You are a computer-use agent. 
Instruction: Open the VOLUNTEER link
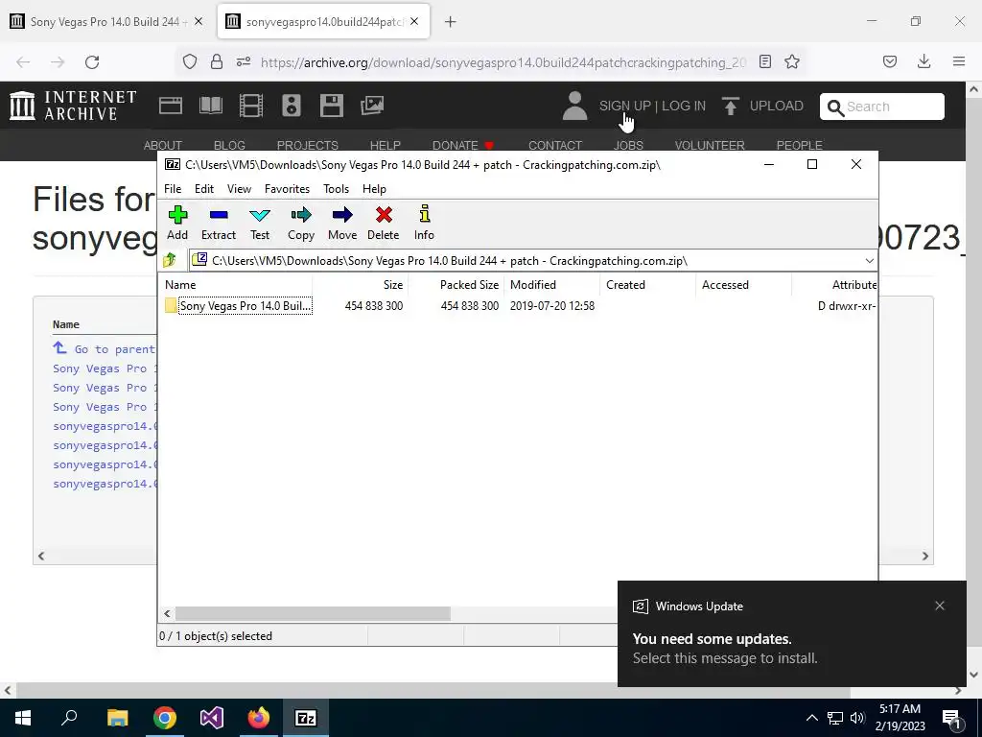pyautogui.click(x=710, y=146)
